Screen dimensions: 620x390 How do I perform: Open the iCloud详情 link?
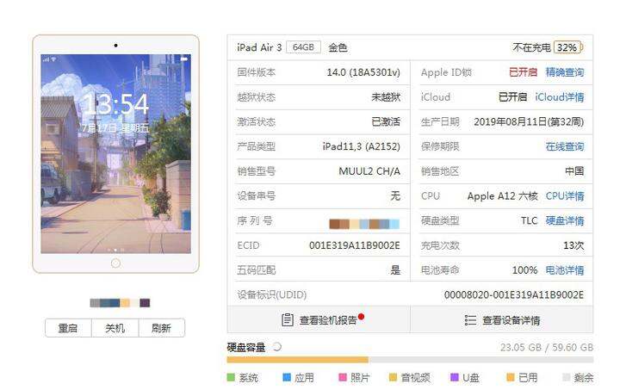point(560,97)
